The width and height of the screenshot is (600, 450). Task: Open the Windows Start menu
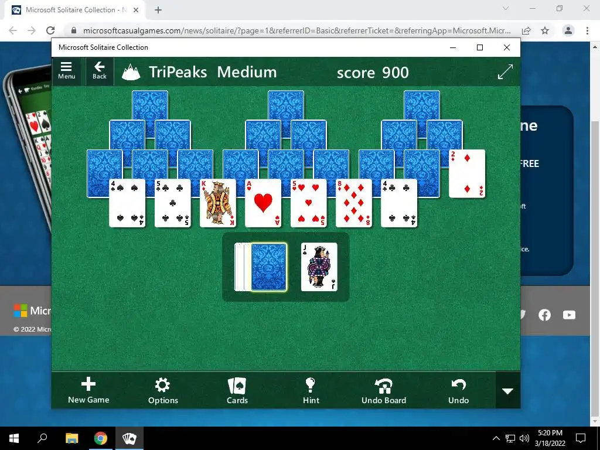14,438
